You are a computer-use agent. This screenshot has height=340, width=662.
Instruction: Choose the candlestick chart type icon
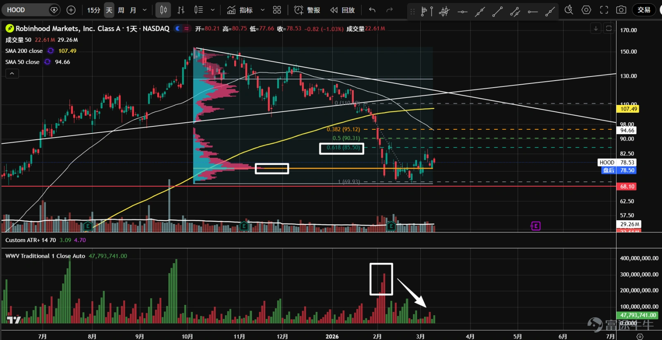[163, 10]
